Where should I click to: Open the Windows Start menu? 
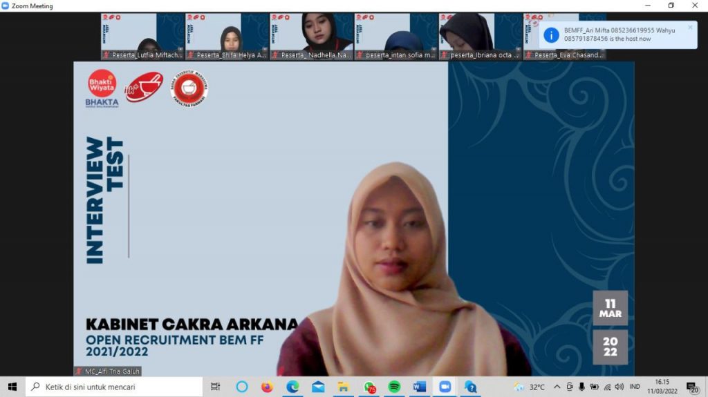tap(12, 387)
